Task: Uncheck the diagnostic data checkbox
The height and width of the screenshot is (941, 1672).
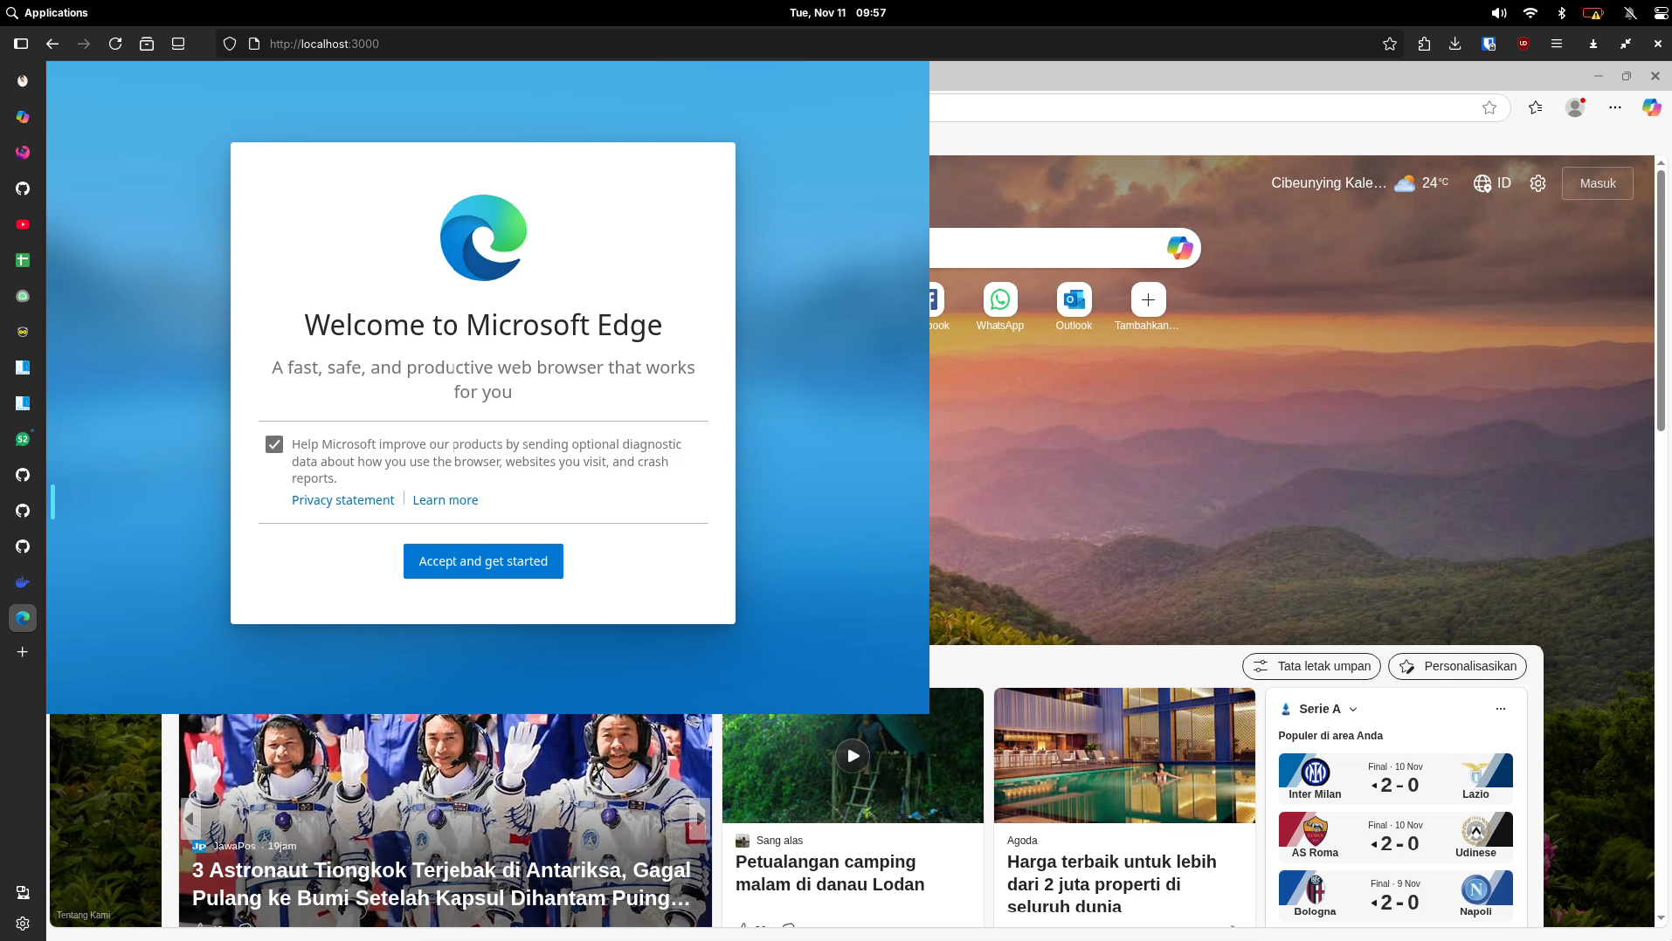Action: (274, 443)
